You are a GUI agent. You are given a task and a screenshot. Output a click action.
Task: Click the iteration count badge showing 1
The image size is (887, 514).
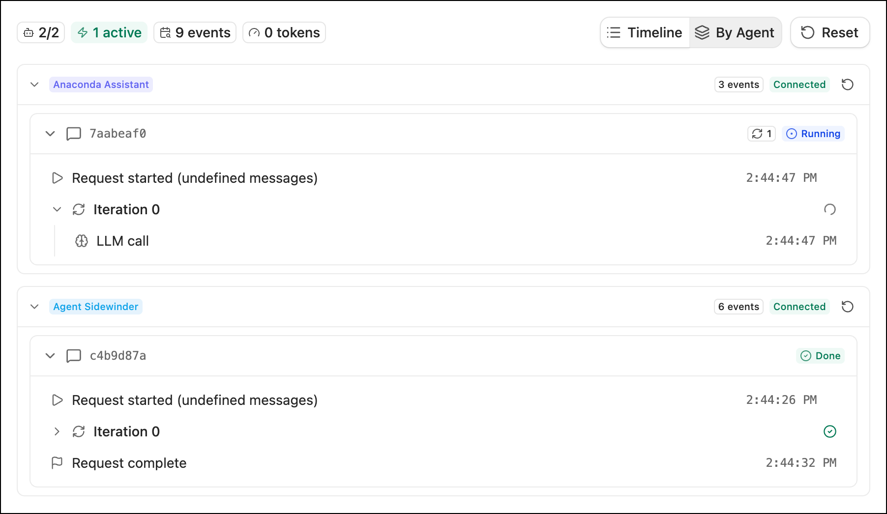pos(762,134)
